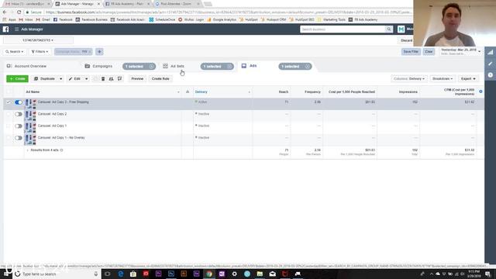Expand the Results from 4 ads row
This screenshot has height=279, width=496.
tap(28, 150)
